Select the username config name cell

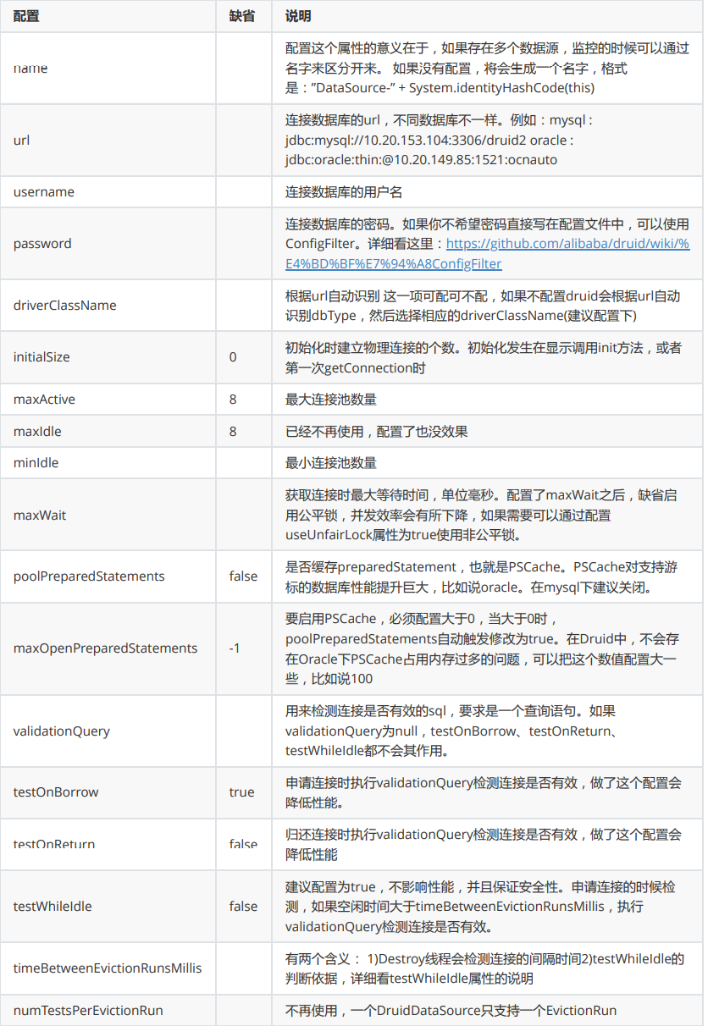pos(108,192)
